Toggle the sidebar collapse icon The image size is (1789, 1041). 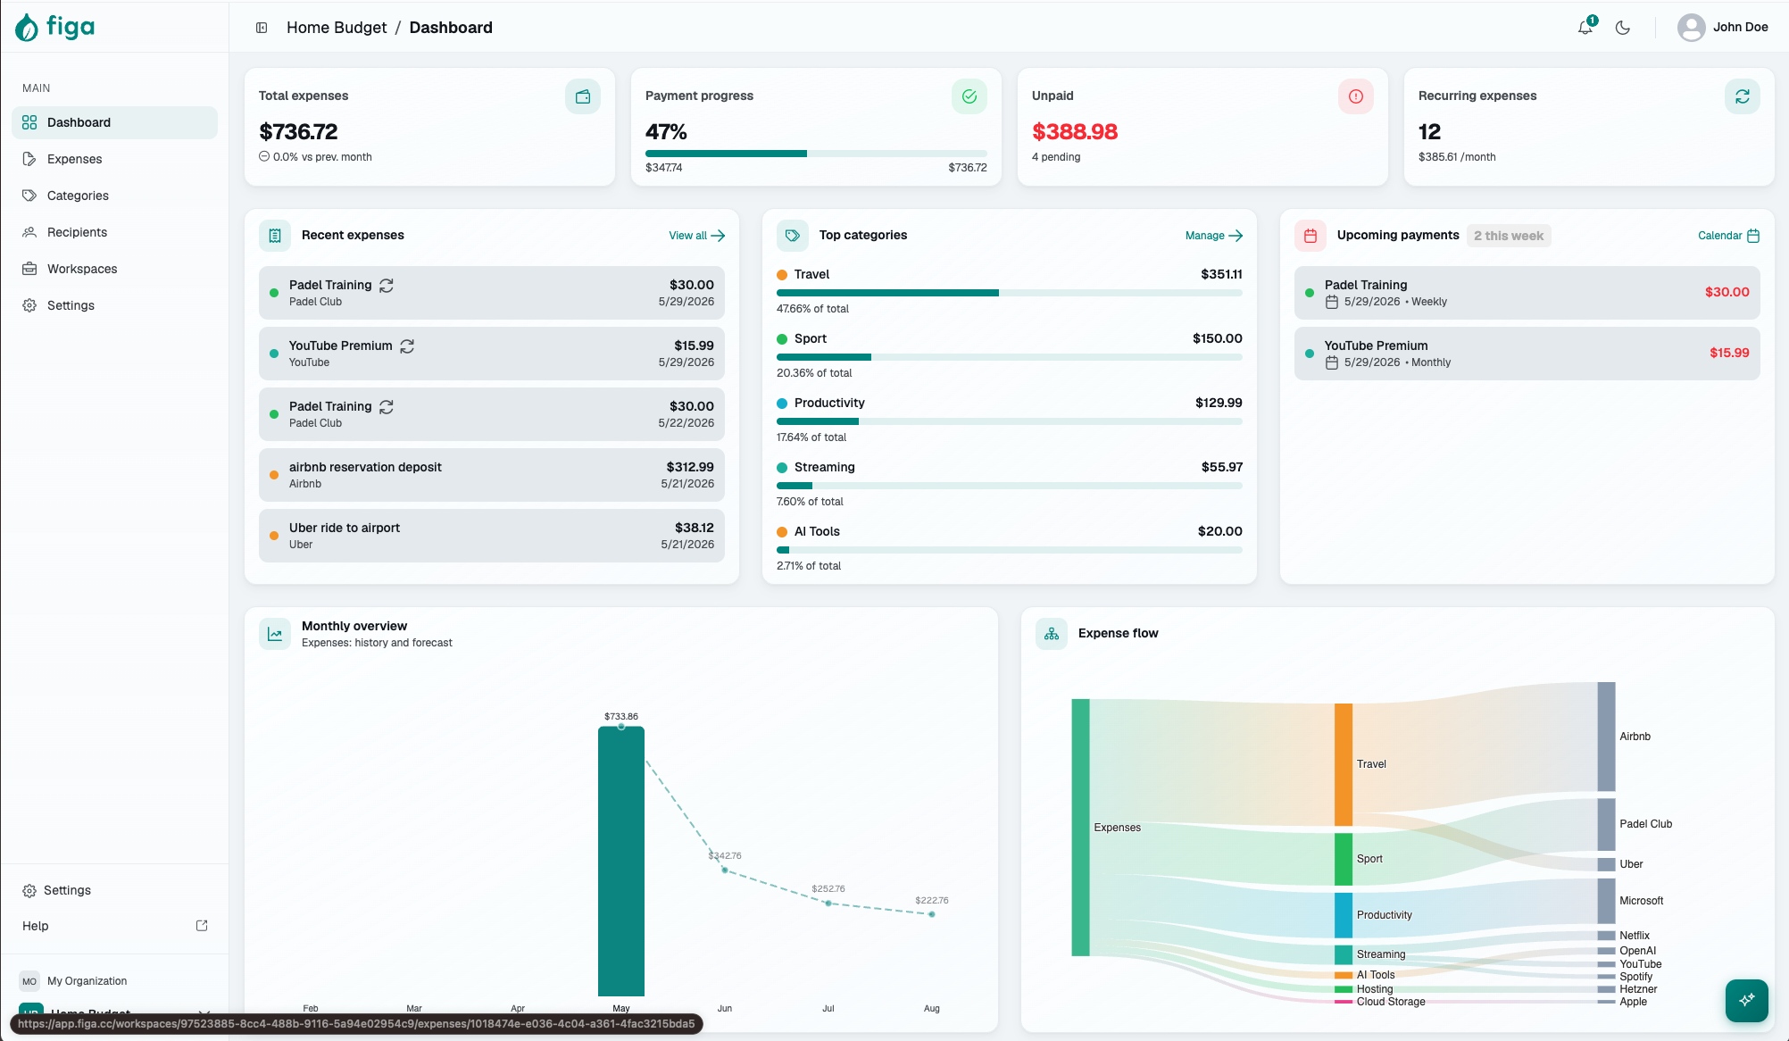(x=262, y=28)
